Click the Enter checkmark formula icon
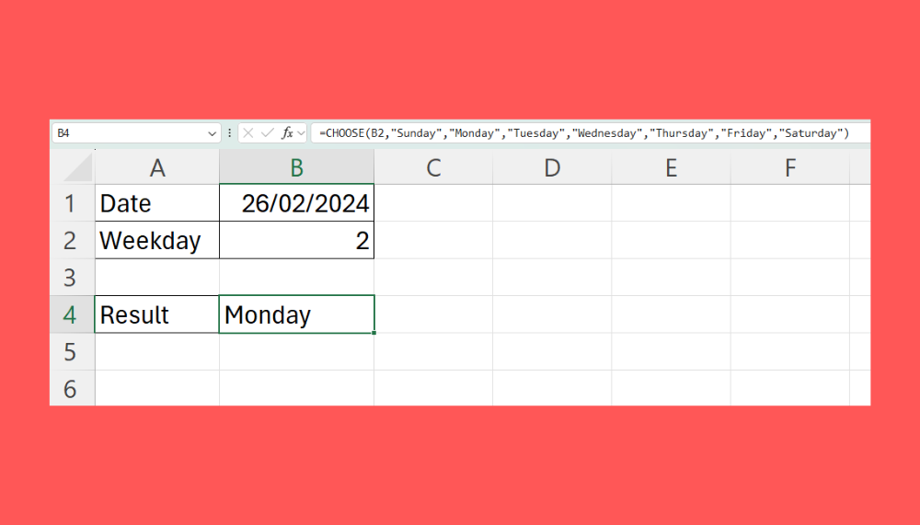 (x=267, y=133)
